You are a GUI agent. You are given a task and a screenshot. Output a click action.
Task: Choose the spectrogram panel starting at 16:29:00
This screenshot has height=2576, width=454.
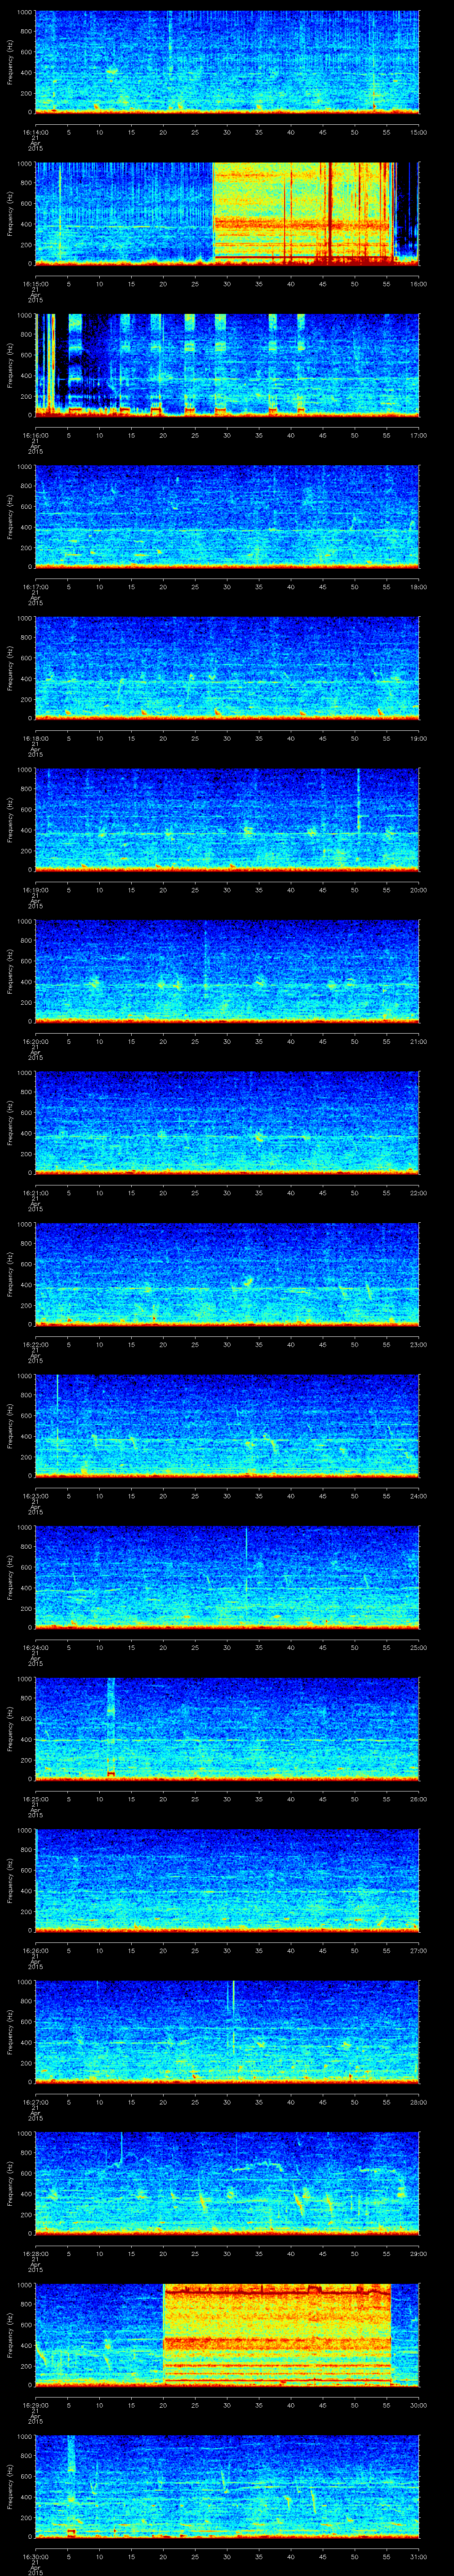pos(227,2334)
